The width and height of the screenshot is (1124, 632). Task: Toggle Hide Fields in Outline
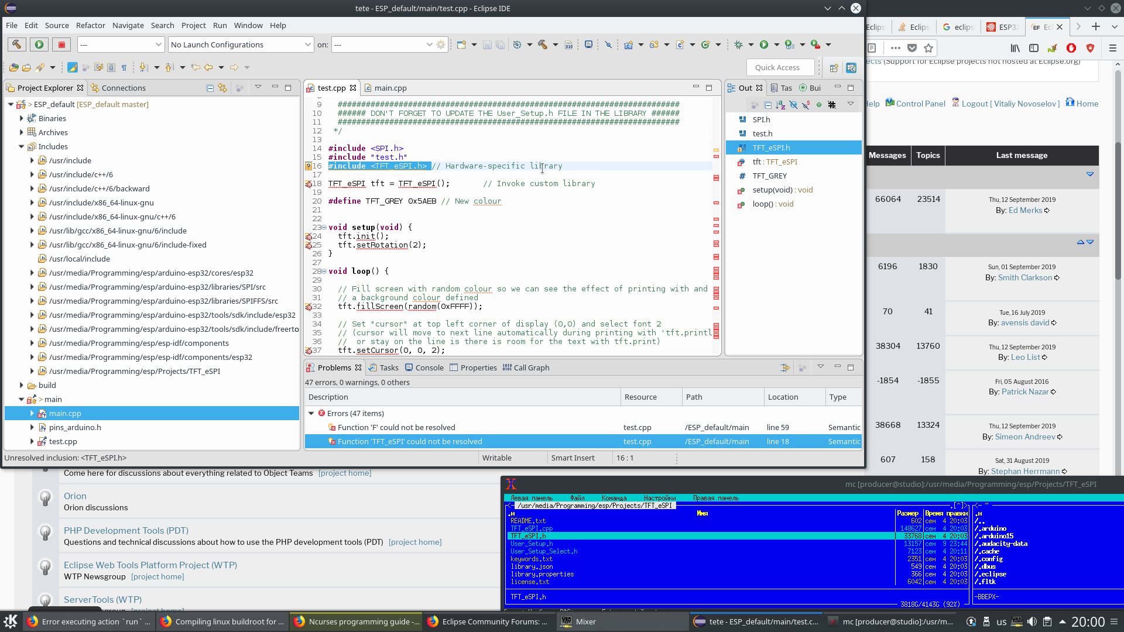[x=793, y=105]
